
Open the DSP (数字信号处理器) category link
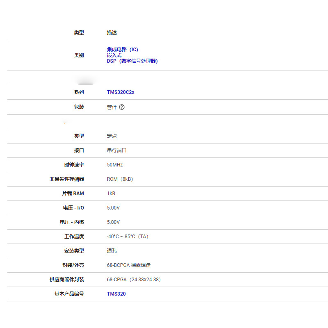[x=132, y=61]
